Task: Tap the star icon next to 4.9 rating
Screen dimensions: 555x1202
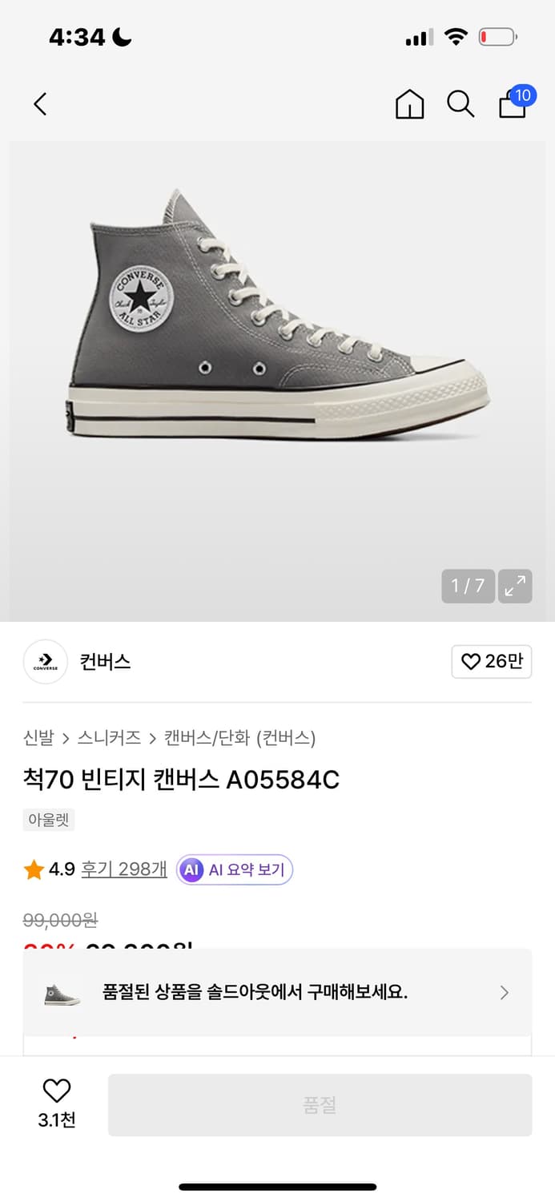Action: [x=32, y=869]
